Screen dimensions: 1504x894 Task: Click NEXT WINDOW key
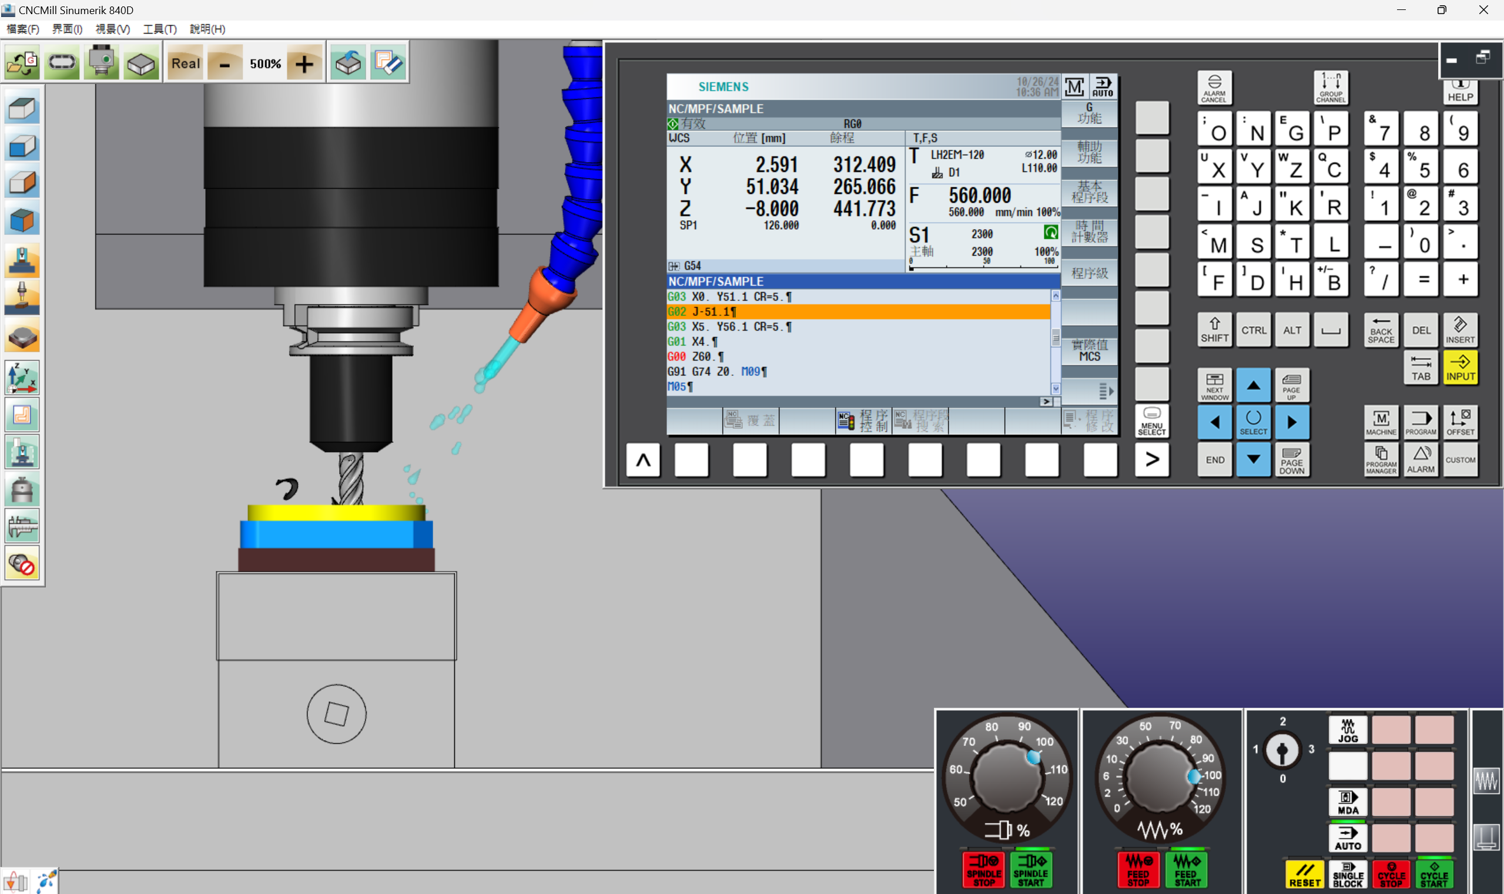(1214, 385)
